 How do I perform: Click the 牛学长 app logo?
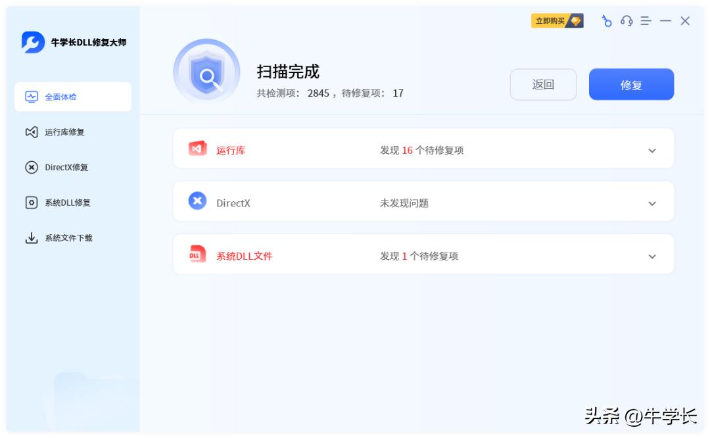click(33, 42)
